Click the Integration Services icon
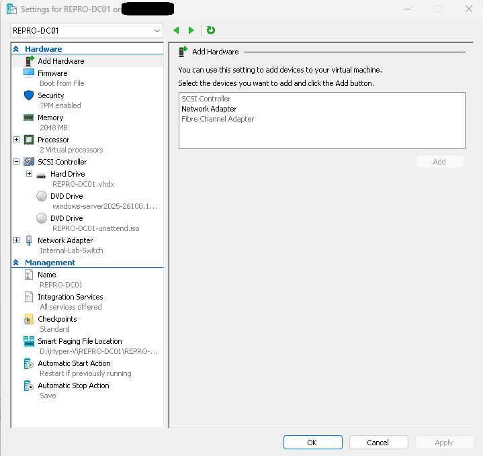The image size is (483, 456). coord(29,297)
